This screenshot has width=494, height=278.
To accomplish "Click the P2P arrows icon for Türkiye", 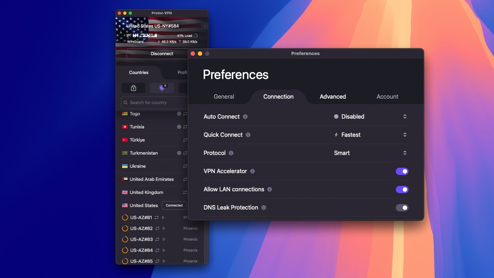I will (x=185, y=140).
